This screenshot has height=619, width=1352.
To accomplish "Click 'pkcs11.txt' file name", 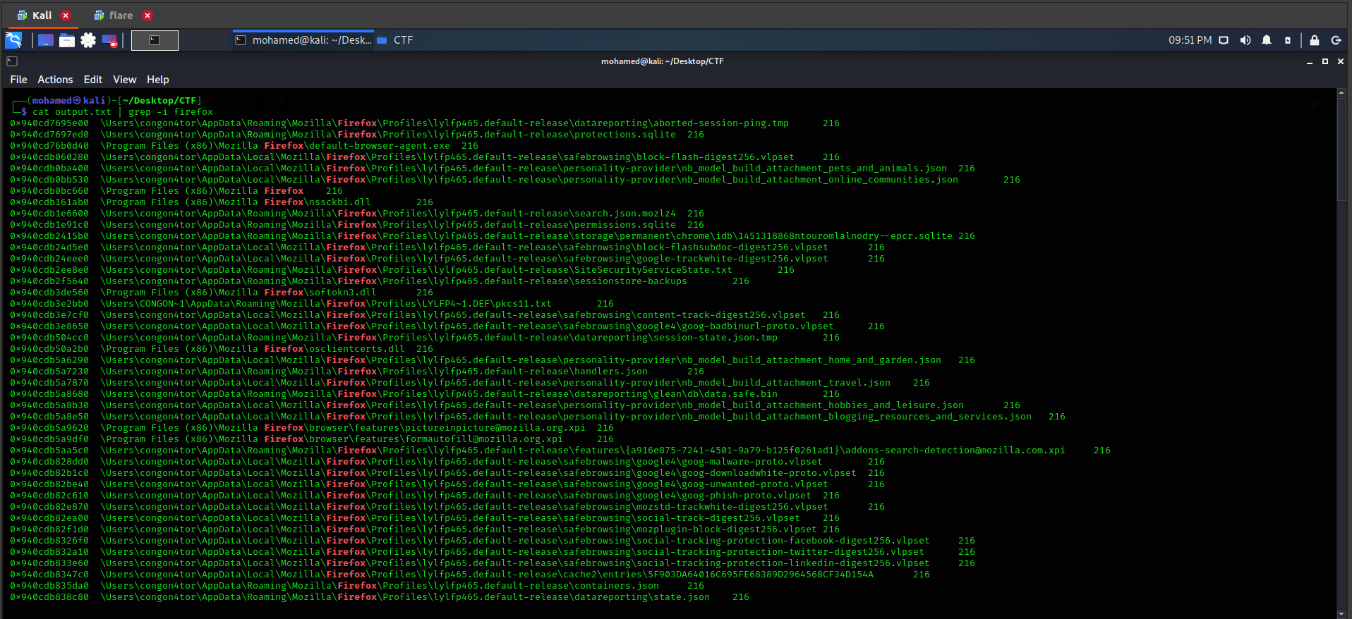I will point(524,304).
